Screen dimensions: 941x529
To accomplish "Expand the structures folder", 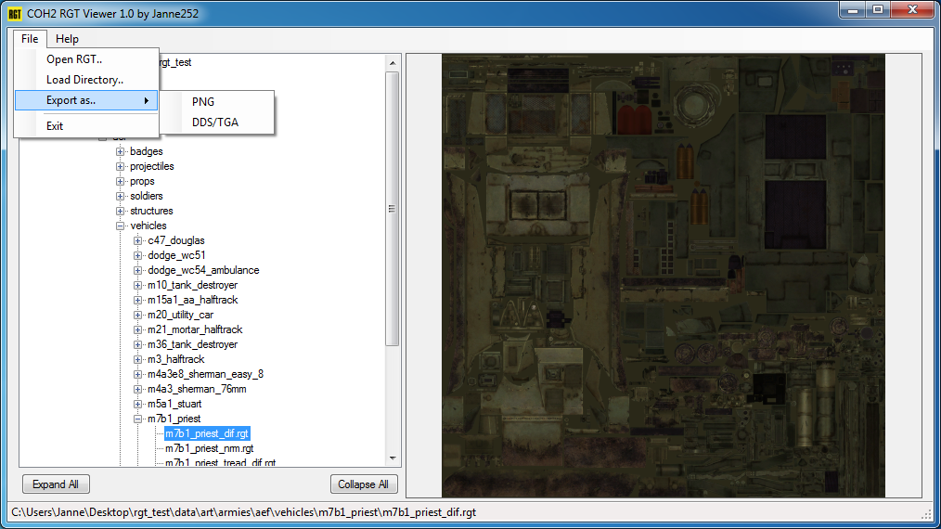I will [120, 211].
